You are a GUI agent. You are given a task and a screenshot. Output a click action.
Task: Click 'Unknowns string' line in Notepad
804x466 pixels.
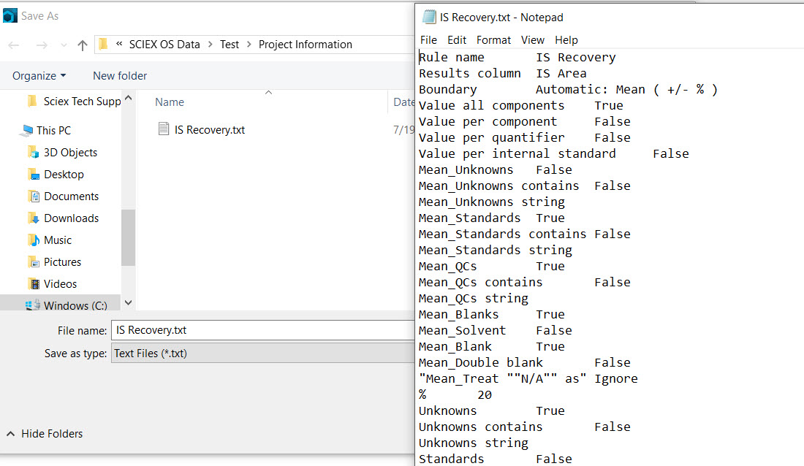pos(474,443)
